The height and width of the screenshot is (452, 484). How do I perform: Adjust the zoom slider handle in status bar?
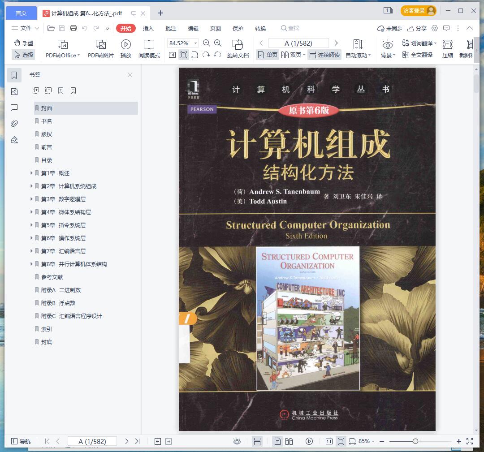[x=415, y=441]
